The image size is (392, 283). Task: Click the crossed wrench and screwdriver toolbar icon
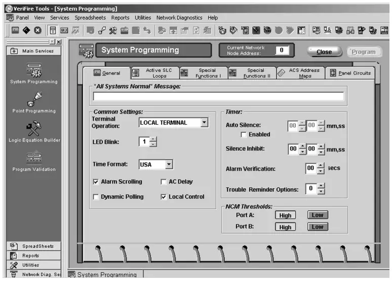(113, 30)
